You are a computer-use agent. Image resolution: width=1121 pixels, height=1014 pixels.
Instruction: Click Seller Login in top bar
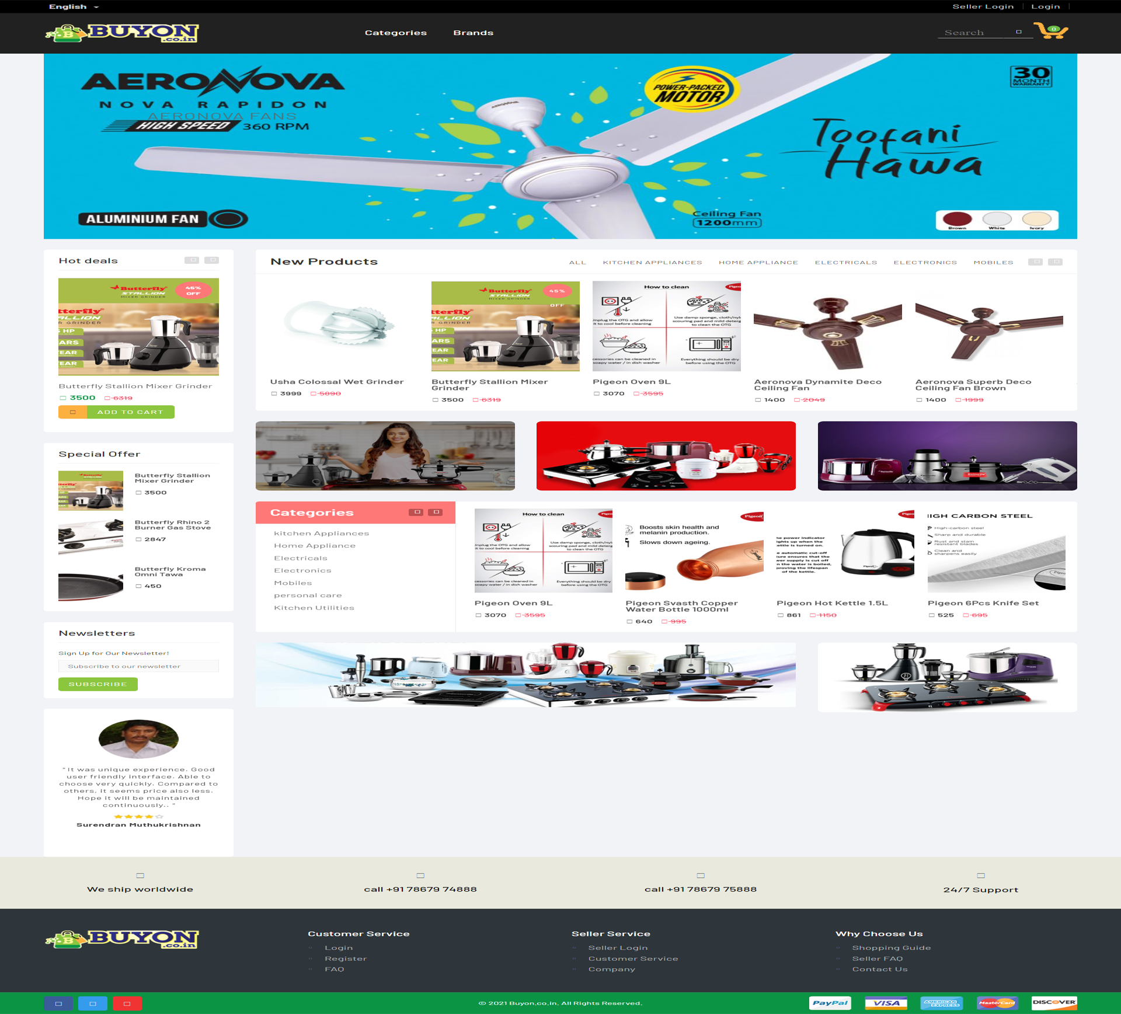tap(983, 6)
